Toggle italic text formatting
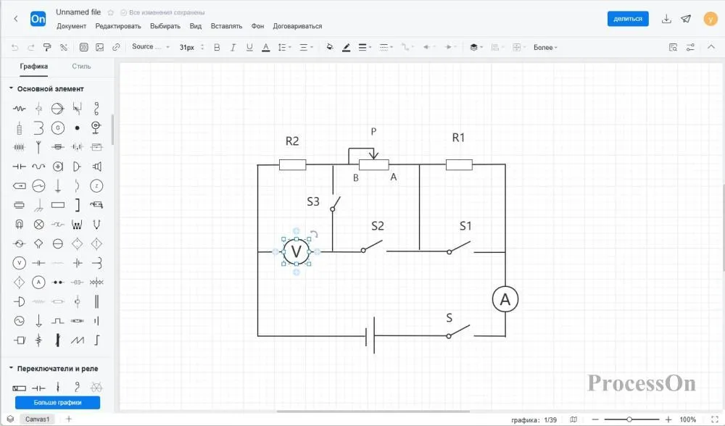 pyautogui.click(x=233, y=47)
